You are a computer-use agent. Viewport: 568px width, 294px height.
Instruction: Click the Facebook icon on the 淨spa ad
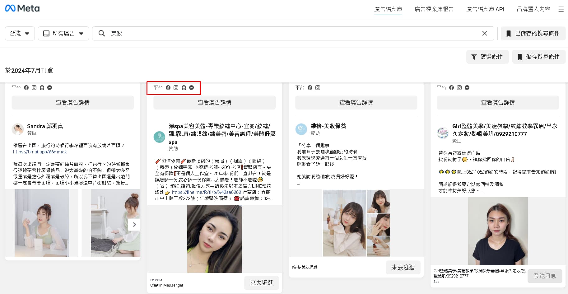(168, 88)
